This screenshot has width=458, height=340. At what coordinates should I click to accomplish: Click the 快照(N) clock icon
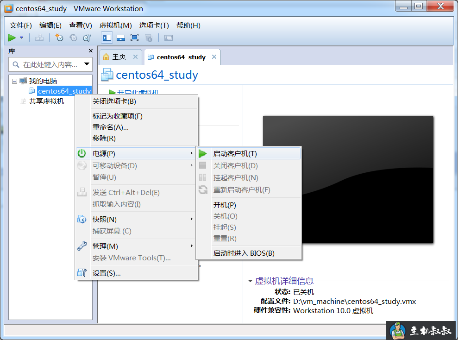[82, 220]
